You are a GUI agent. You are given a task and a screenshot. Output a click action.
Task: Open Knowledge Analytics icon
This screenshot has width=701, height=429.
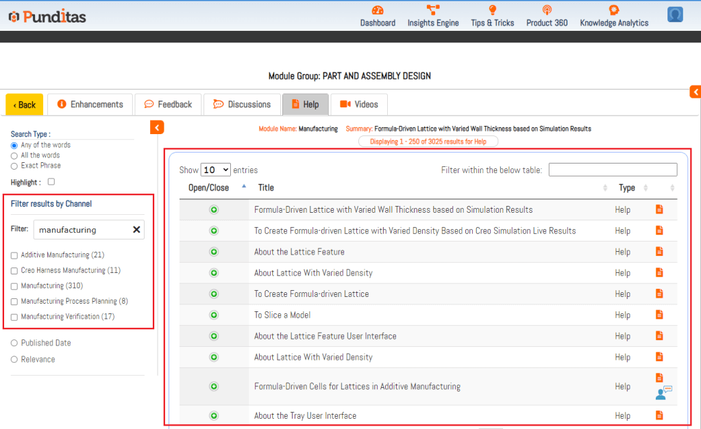pos(614,10)
